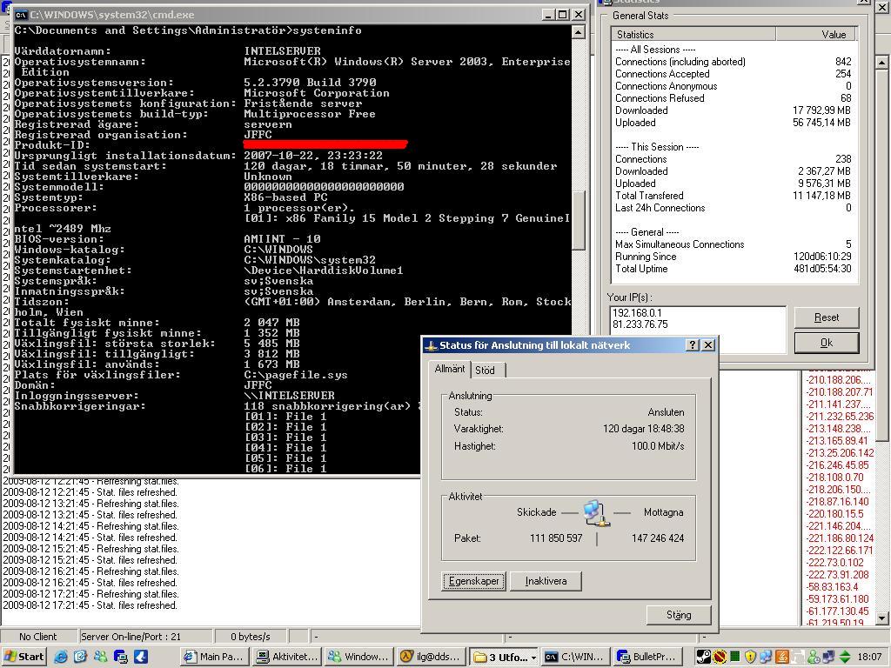Switch to Window... Messenger taskbar button

tap(359, 657)
